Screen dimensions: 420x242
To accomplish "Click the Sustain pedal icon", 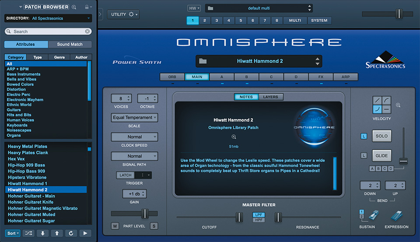I will pyautogui.click(x=374, y=215).
